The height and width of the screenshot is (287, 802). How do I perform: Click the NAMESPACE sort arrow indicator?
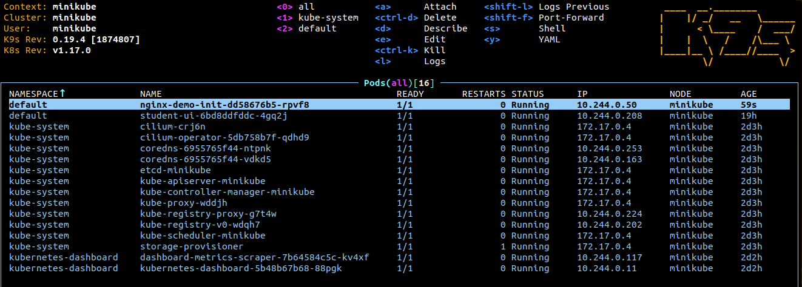[62, 94]
